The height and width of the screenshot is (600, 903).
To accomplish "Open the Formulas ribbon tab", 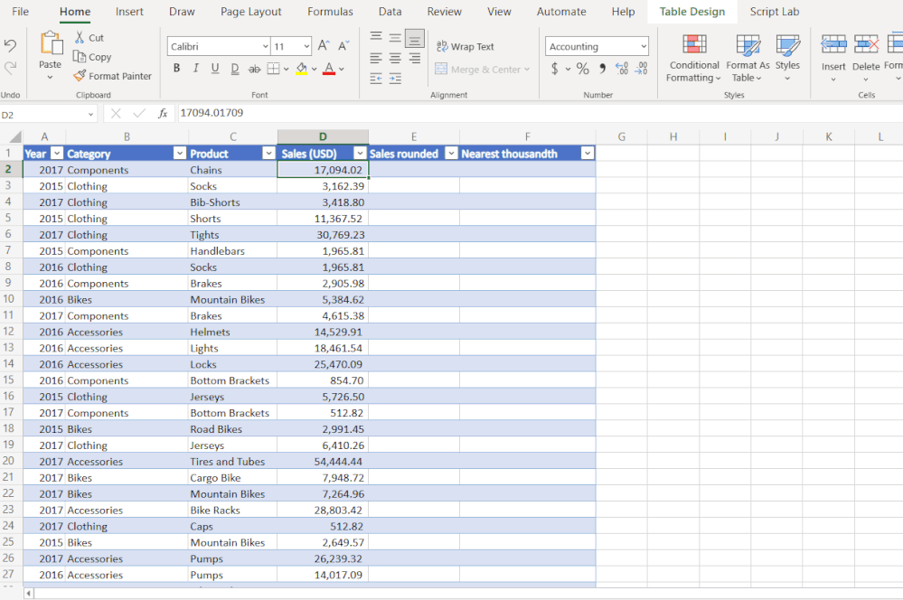I will (x=330, y=12).
